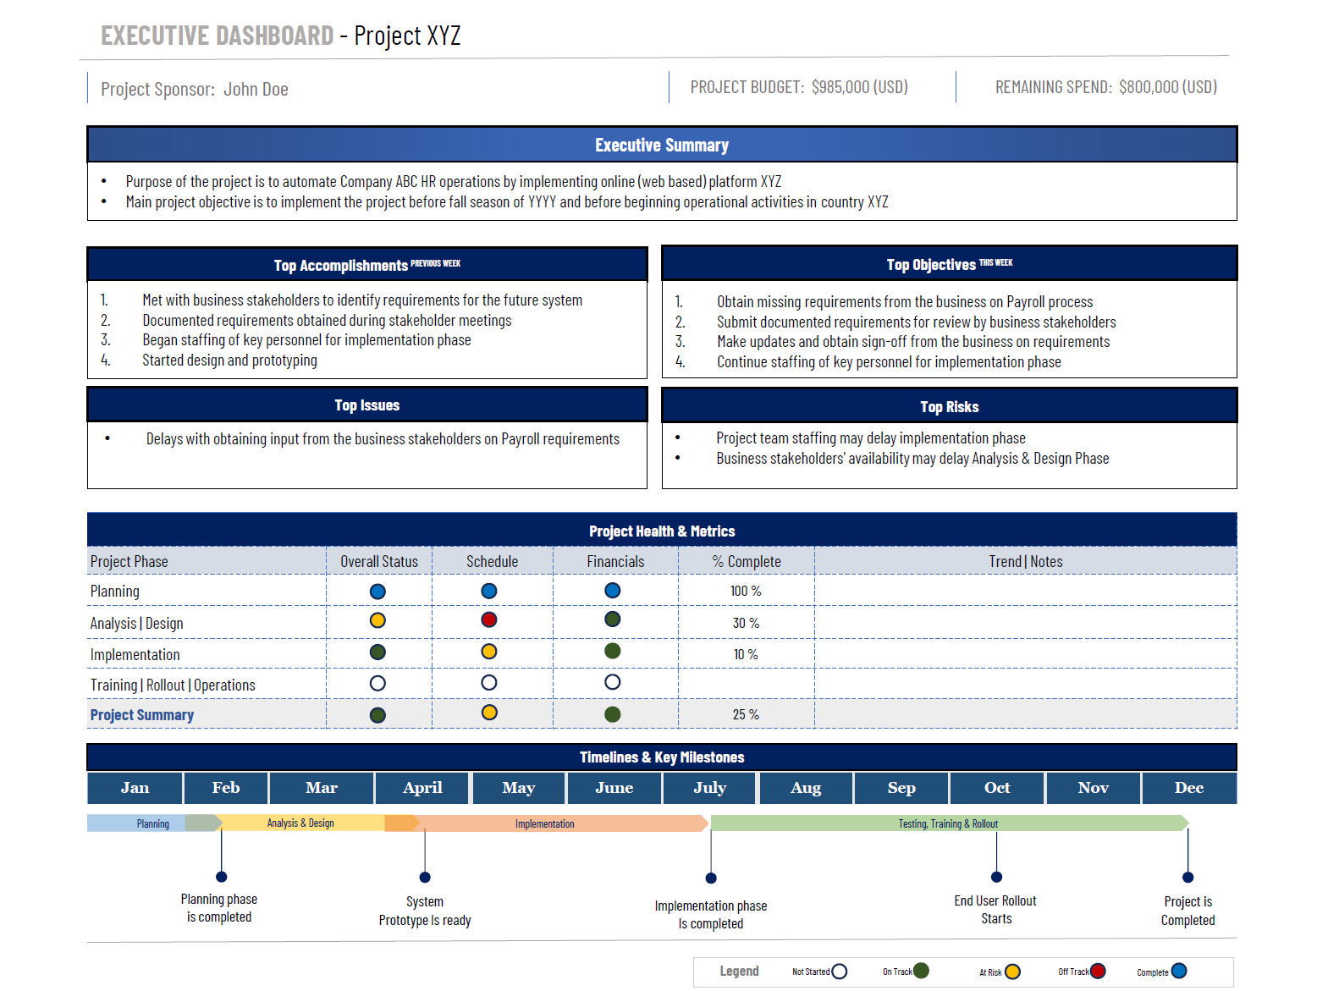Select the End User Rollout milestone dot

coord(996,878)
